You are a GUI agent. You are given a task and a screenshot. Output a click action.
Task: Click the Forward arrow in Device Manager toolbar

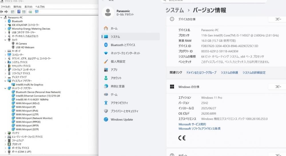[x=6, y=12]
